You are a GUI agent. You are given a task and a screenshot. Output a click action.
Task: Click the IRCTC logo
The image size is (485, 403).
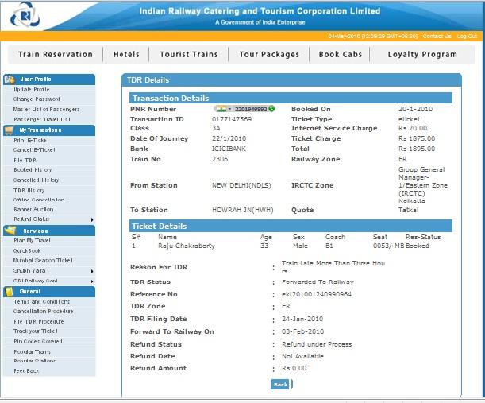25,15
